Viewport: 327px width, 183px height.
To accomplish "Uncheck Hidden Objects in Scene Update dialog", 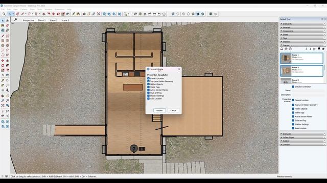I will (x=149, y=84).
